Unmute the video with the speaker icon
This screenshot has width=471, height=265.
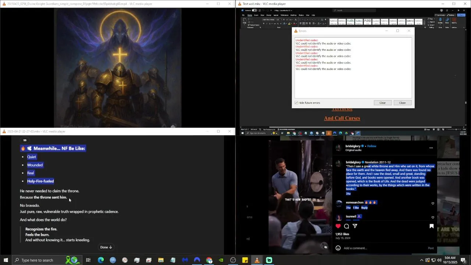(x=326, y=247)
